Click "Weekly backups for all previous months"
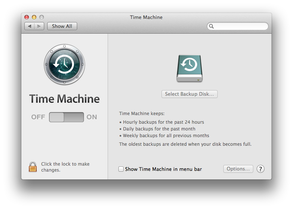 [166, 136]
